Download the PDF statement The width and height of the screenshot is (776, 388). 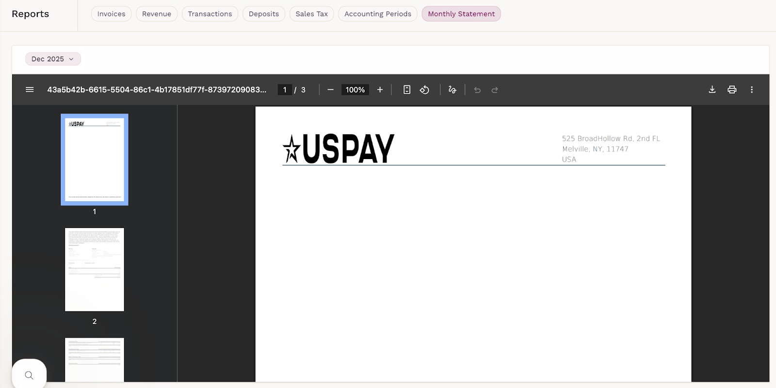712,90
